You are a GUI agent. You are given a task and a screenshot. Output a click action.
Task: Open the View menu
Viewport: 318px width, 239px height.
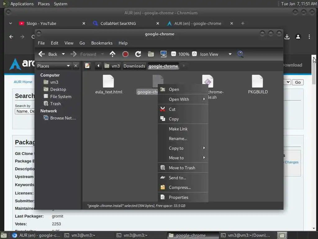69,43
